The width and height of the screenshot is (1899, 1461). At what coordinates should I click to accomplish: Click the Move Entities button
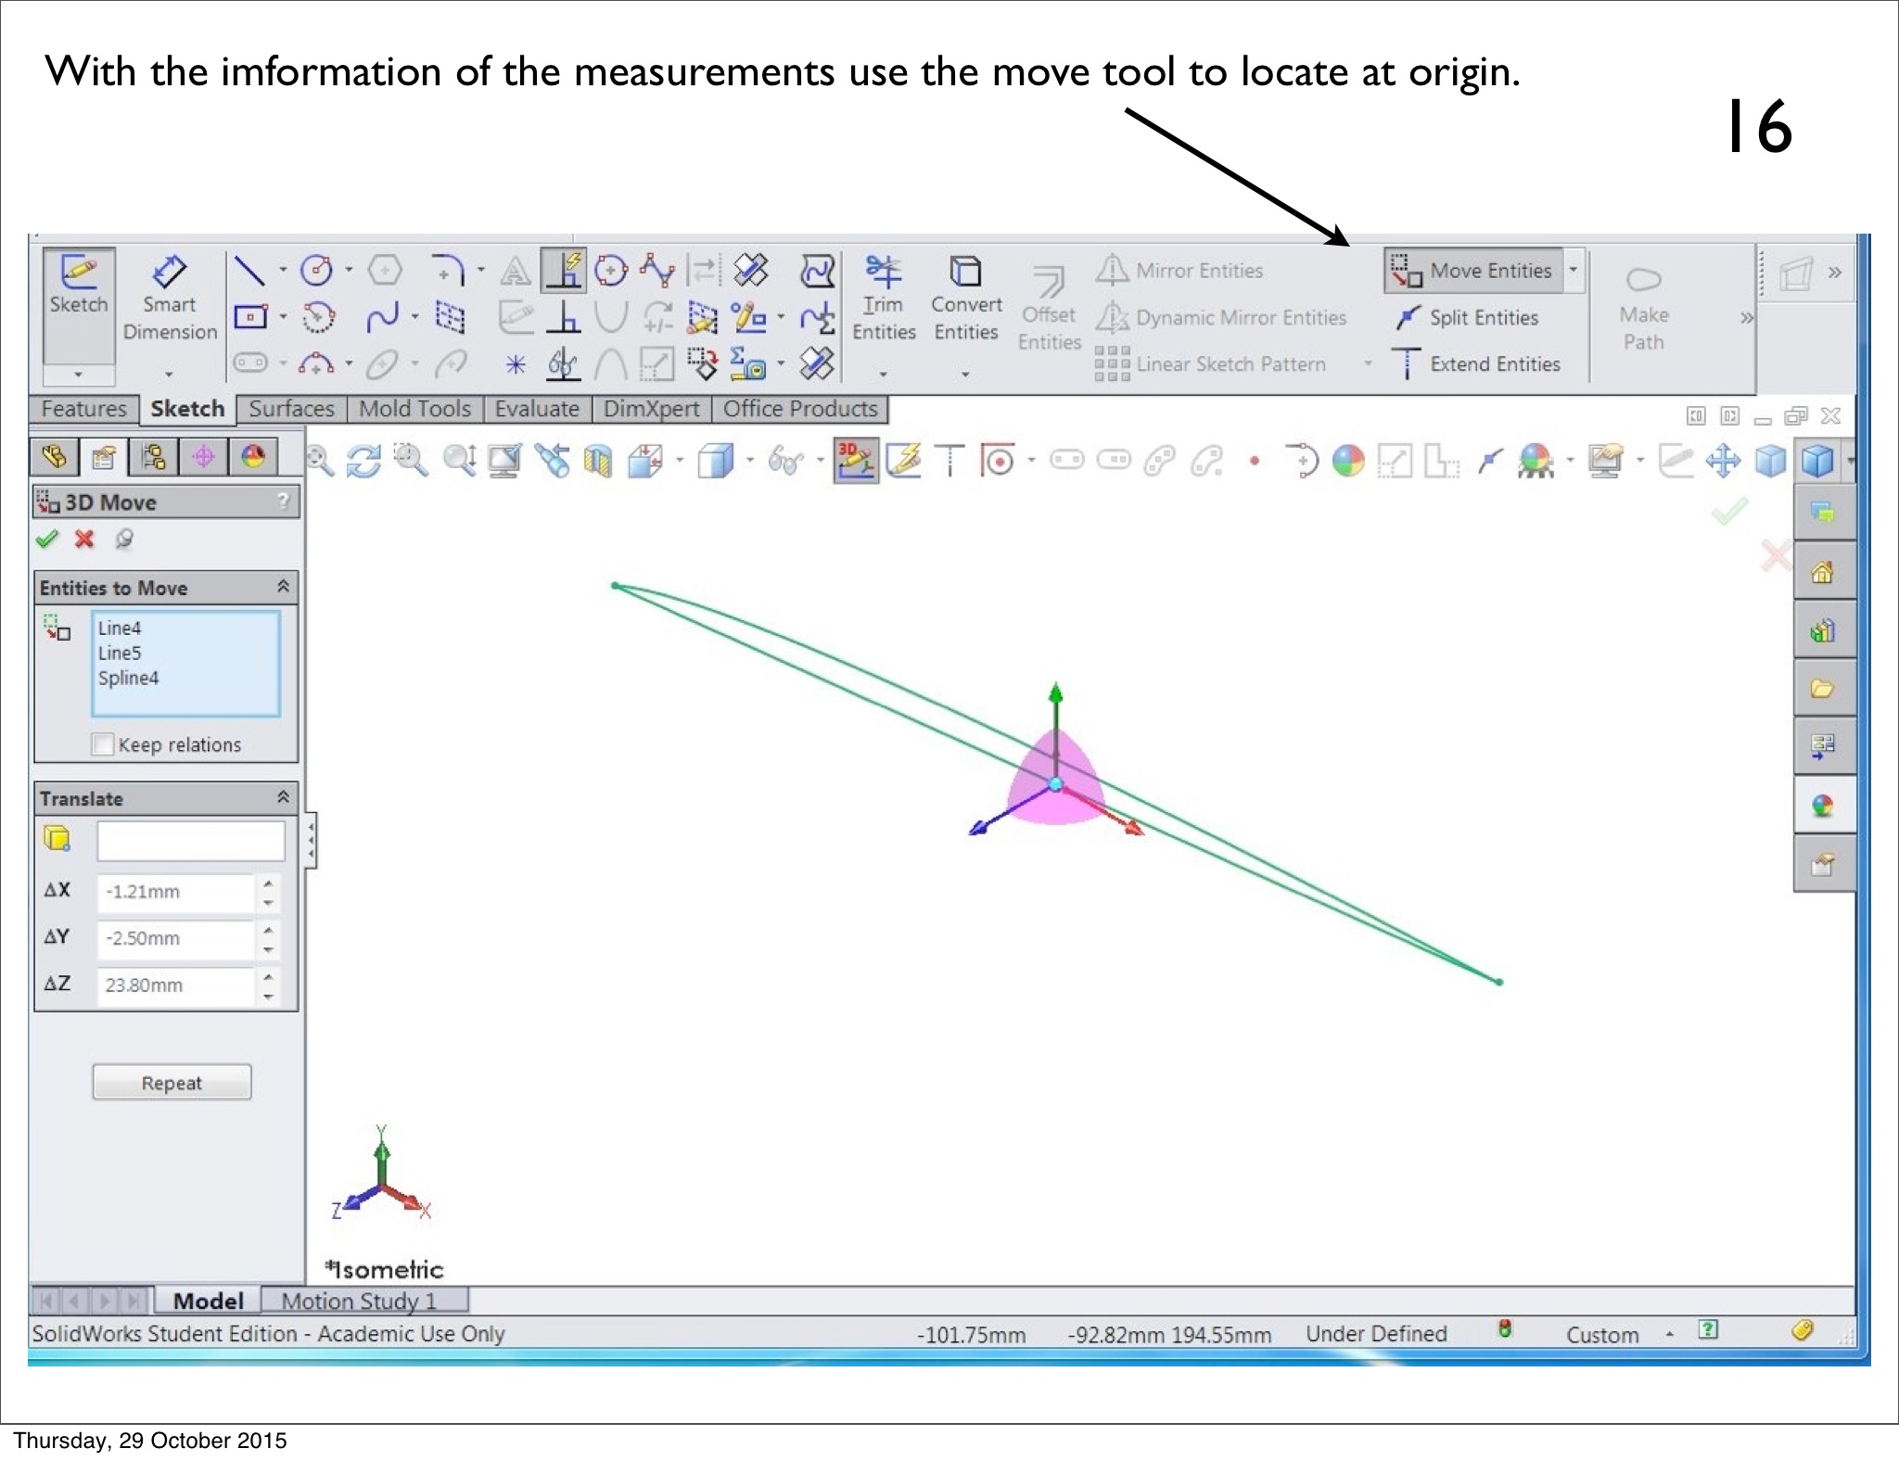click(x=1474, y=271)
